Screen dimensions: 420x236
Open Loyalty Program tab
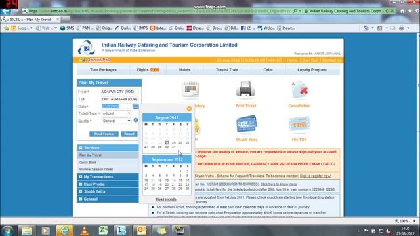click(x=312, y=70)
